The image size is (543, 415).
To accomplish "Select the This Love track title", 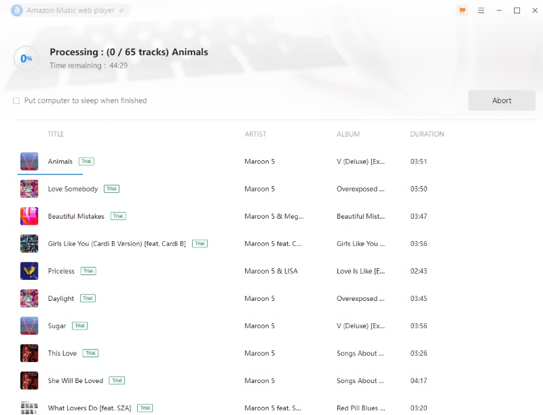I will pos(62,353).
